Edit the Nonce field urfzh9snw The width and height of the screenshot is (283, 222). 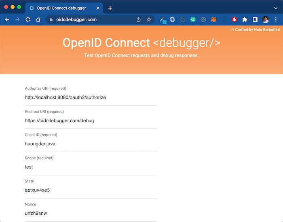(91, 214)
